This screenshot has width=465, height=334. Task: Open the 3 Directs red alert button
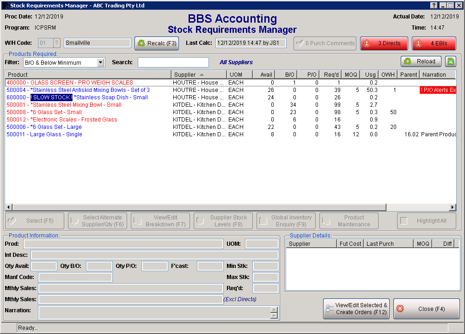point(384,43)
